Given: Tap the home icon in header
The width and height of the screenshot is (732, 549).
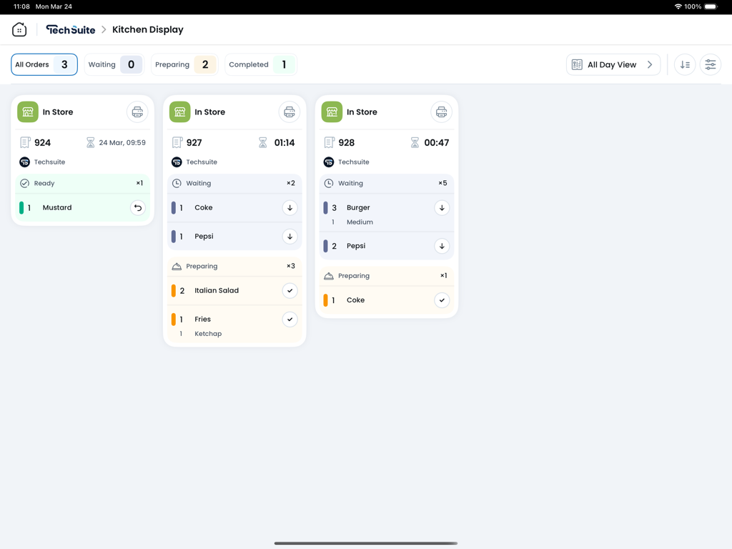Looking at the screenshot, I should tap(19, 29).
